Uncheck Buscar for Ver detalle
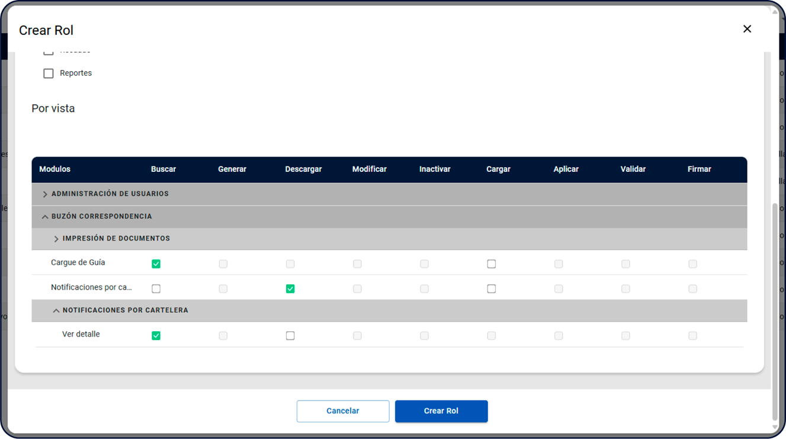786x439 pixels. point(156,335)
